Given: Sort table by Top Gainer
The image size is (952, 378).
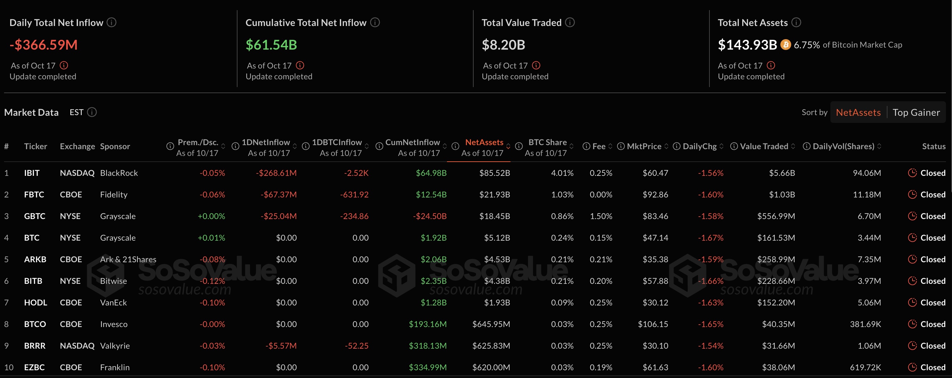Looking at the screenshot, I should point(916,112).
